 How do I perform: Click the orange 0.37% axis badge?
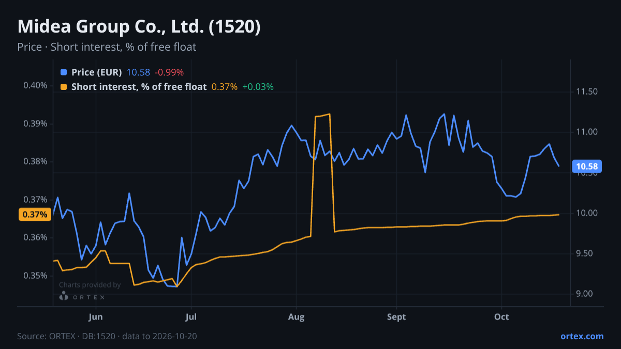[x=35, y=215]
